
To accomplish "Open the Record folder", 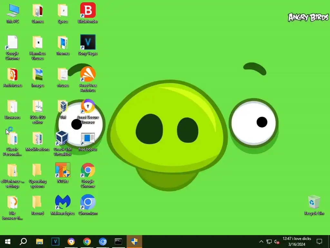I will pos(37,205).
